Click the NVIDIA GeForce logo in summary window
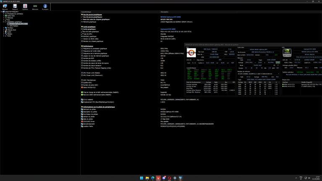Screen dimensions: 322x181 click(287, 53)
